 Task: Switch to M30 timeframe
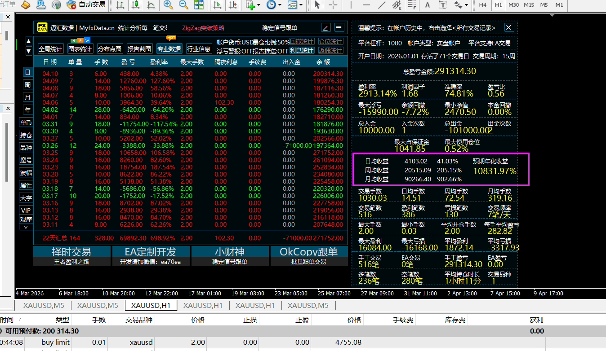513,5
